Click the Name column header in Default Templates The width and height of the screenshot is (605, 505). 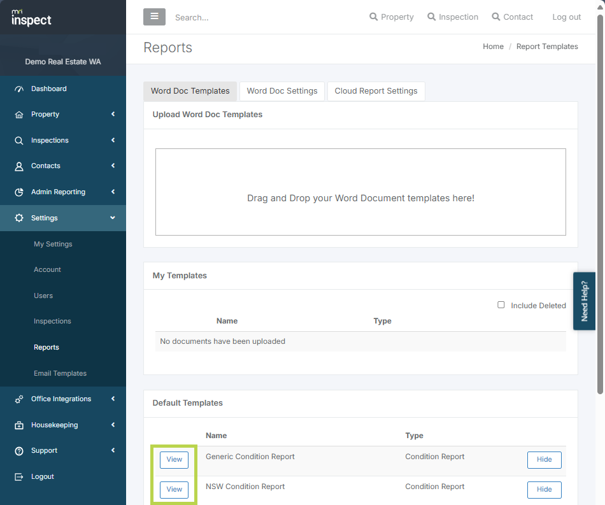[216, 435]
